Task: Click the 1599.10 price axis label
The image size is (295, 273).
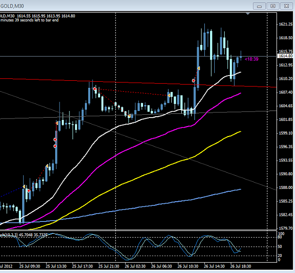Action: tap(286, 133)
